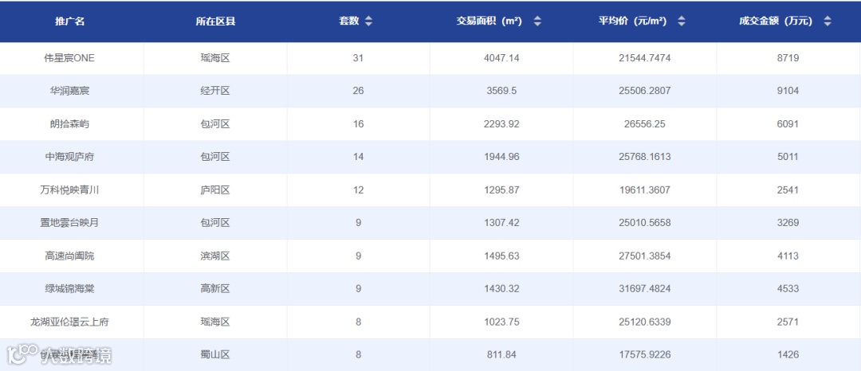
Task: Click the transaction amount 1426
Action: (x=788, y=354)
